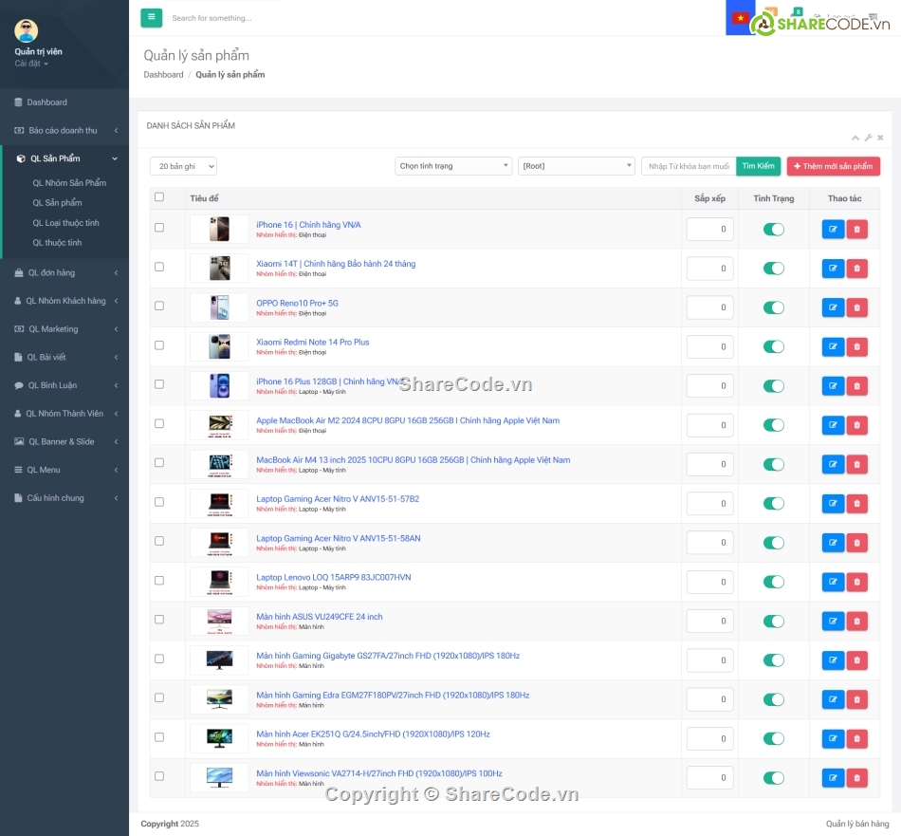The image size is (901, 836).
Task: Delete the MacBook Air M4 13 inch product
Action: click(x=856, y=464)
